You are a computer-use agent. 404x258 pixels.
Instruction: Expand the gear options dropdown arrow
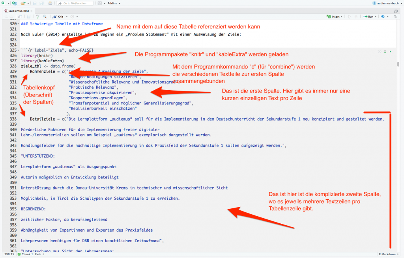click(x=77, y=17)
